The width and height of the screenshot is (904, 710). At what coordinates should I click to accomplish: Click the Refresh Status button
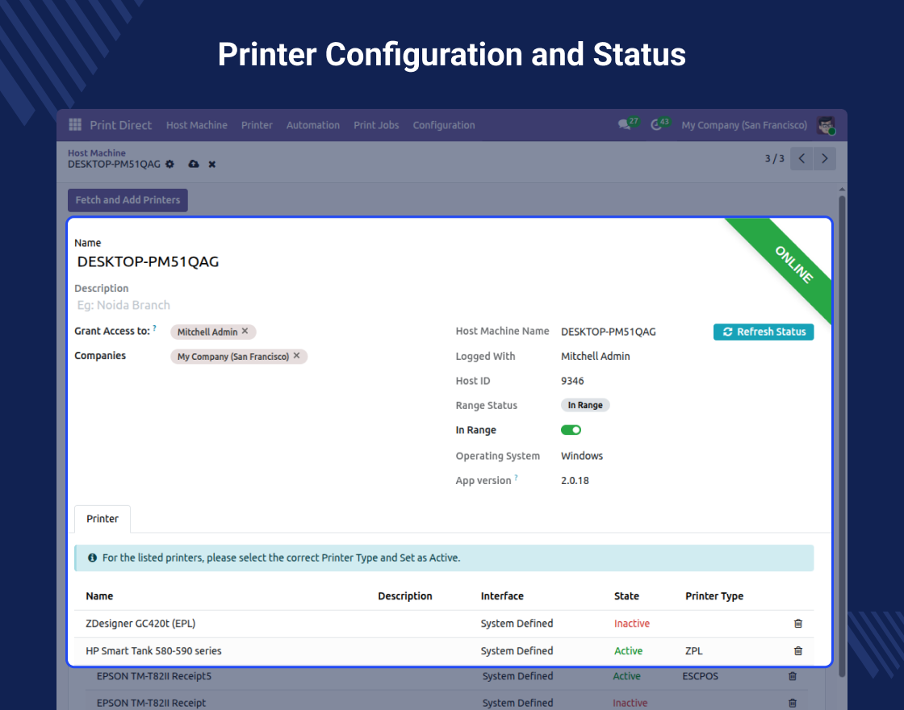tap(763, 332)
